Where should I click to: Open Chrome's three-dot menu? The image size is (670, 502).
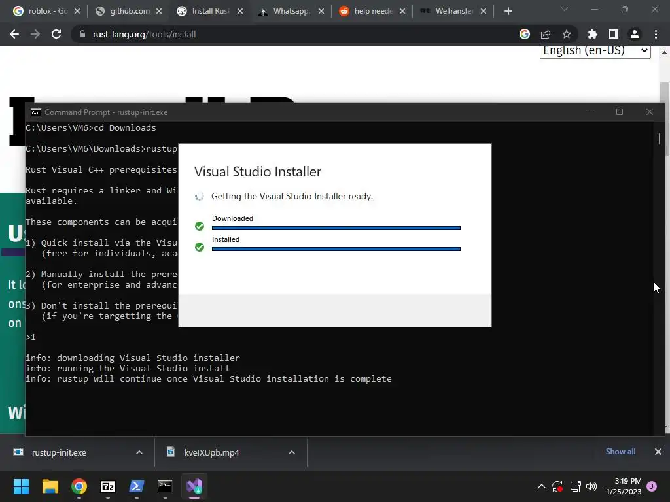coord(656,34)
